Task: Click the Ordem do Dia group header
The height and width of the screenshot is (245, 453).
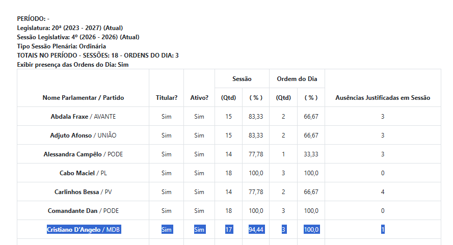Action: coord(297,79)
